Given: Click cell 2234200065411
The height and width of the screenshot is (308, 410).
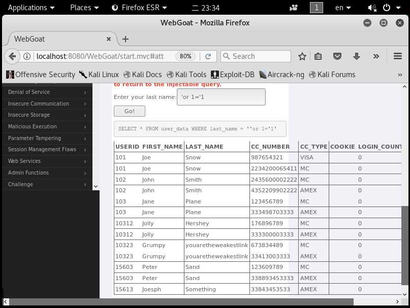Looking at the screenshot, I should 274,168.
